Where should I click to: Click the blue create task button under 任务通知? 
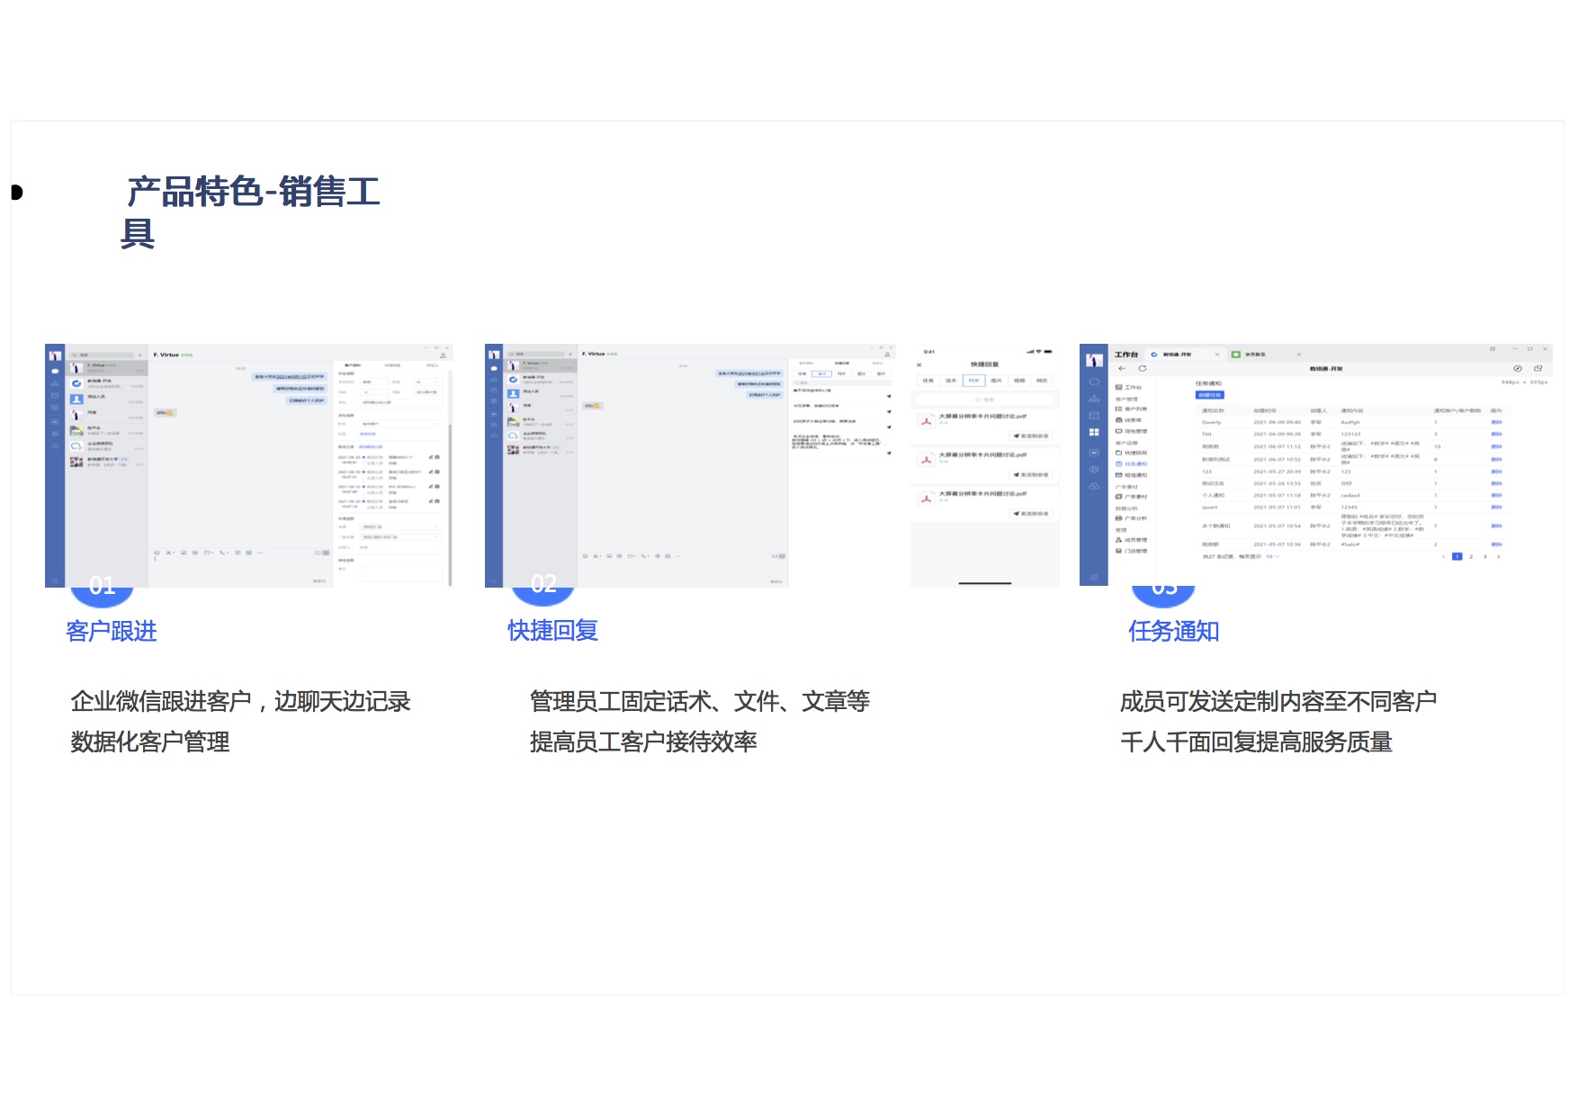click(1209, 395)
